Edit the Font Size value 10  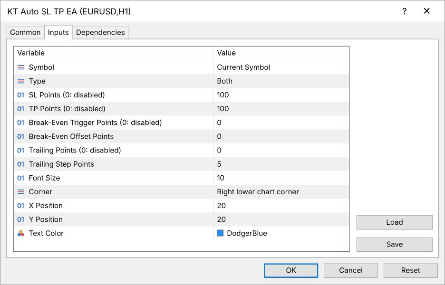pyautogui.click(x=281, y=178)
